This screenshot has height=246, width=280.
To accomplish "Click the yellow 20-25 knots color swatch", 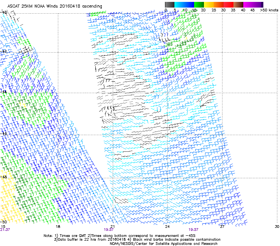I will click(x=209, y=5).
